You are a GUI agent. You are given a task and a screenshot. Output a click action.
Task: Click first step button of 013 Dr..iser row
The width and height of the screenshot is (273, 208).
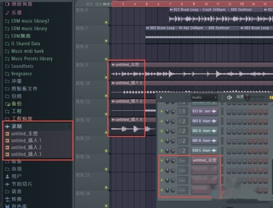point(229,111)
